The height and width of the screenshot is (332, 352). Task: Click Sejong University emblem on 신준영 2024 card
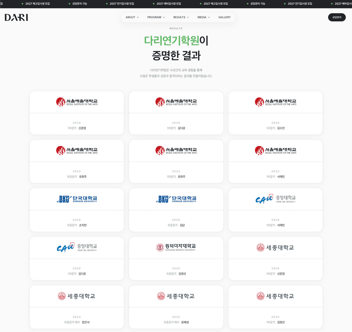click(x=275, y=247)
